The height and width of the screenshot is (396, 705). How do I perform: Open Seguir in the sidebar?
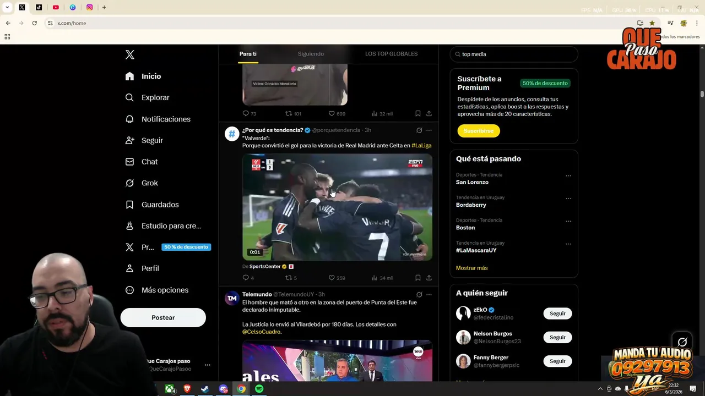(x=144, y=140)
